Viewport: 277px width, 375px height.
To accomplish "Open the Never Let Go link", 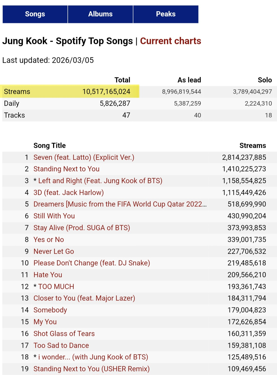I will (x=54, y=251).
